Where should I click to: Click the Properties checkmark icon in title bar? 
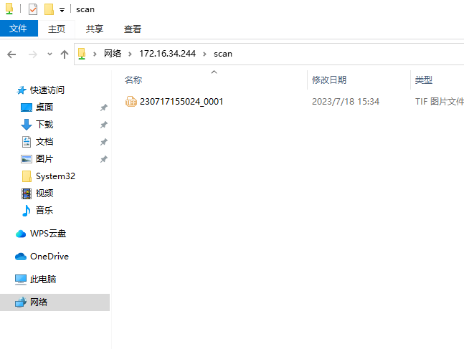(x=33, y=9)
